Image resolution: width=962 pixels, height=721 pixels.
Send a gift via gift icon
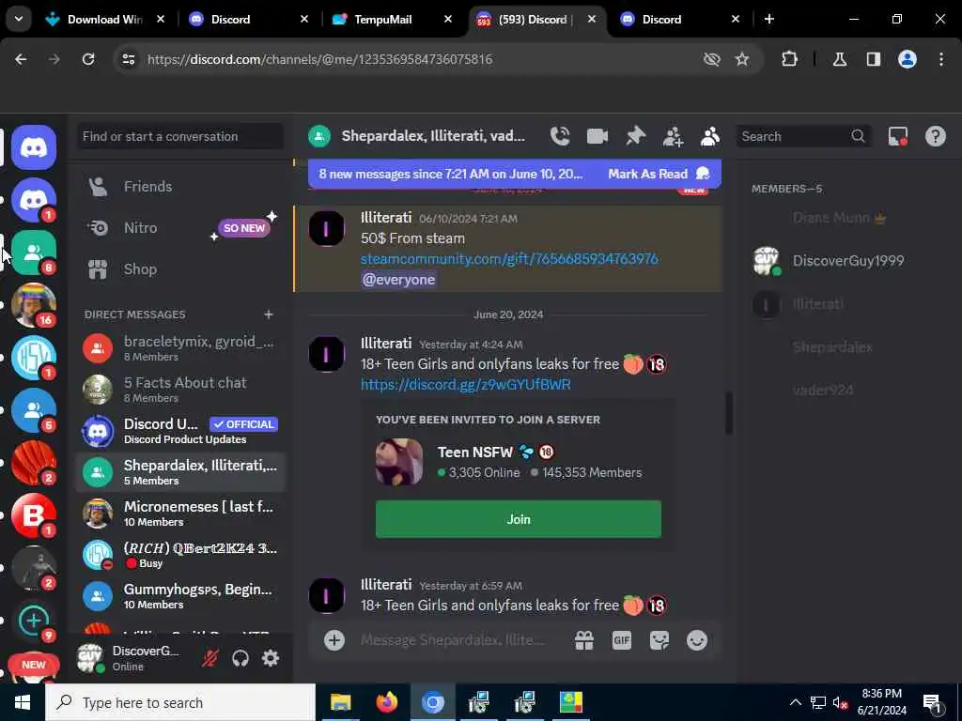(x=584, y=640)
